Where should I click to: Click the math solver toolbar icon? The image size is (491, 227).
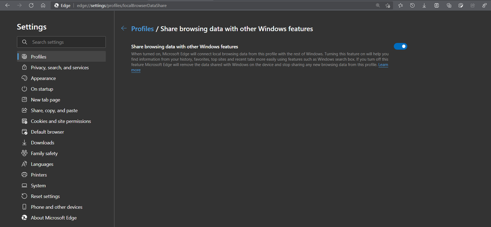point(436,5)
